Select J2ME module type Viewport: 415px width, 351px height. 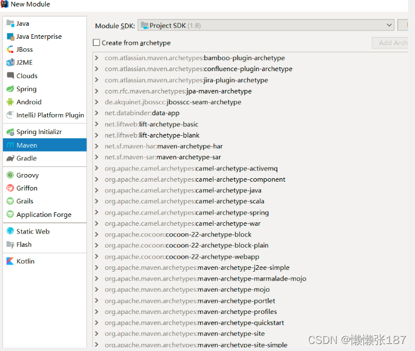point(45,62)
